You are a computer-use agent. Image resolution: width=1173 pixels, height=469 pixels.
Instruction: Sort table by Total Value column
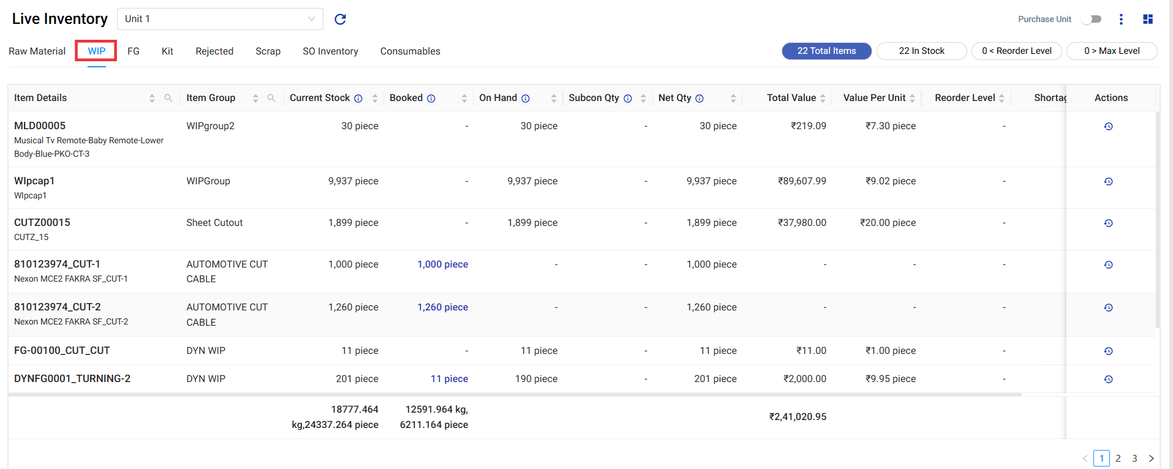tap(823, 98)
